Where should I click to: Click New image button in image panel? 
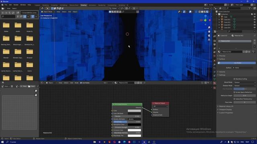(24, 86)
